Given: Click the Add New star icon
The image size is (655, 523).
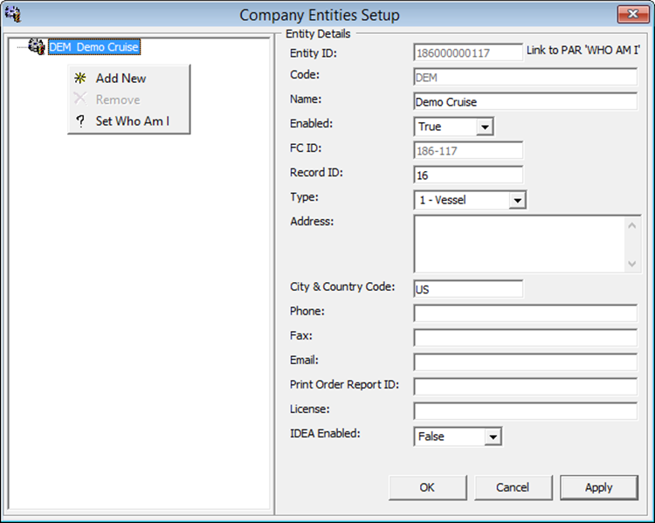Looking at the screenshot, I should (x=79, y=78).
